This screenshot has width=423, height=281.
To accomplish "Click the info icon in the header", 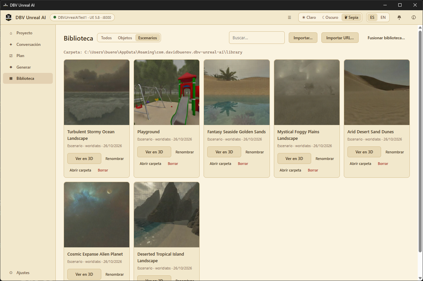I will coord(414,17).
